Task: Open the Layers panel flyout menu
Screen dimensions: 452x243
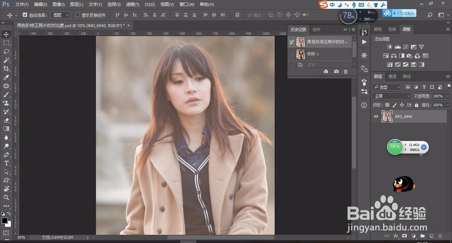Action: coord(448,77)
